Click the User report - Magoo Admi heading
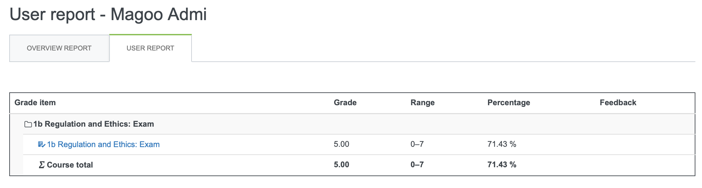Image resolution: width=702 pixels, height=188 pixels. (x=108, y=15)
